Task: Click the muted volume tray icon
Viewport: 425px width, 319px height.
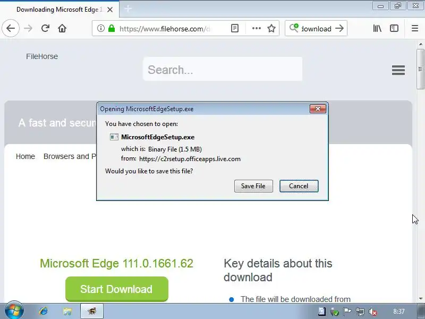Action: [x=373, y=312]
